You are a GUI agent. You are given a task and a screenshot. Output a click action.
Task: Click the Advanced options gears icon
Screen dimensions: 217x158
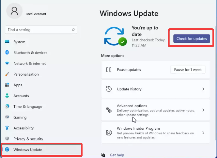(109, 110)
